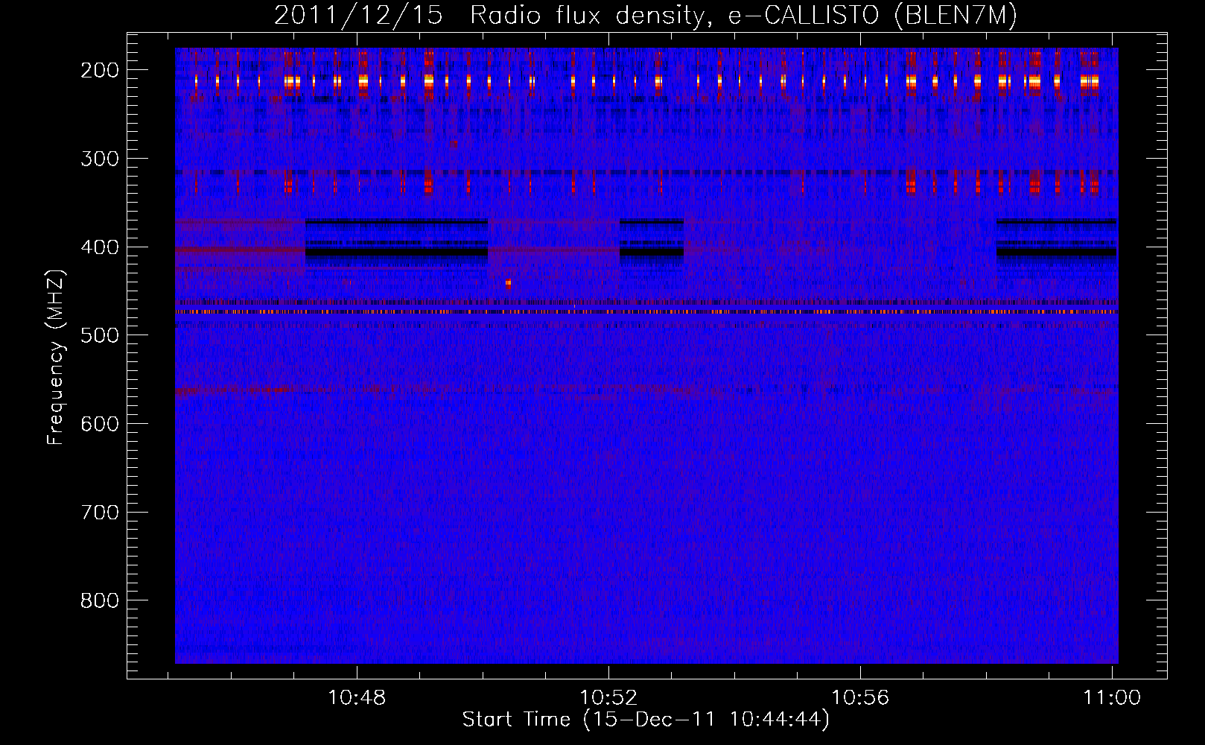Click the 'Frequency (MHZ)' y-axis label
1205x745 pixels.
(x=56, y=358)
